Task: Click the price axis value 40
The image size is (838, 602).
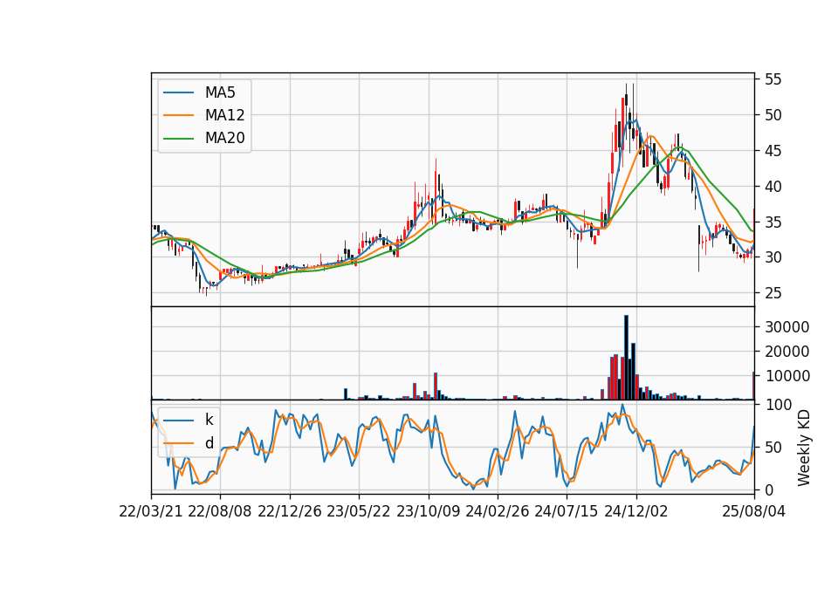Action: [773, 187]
